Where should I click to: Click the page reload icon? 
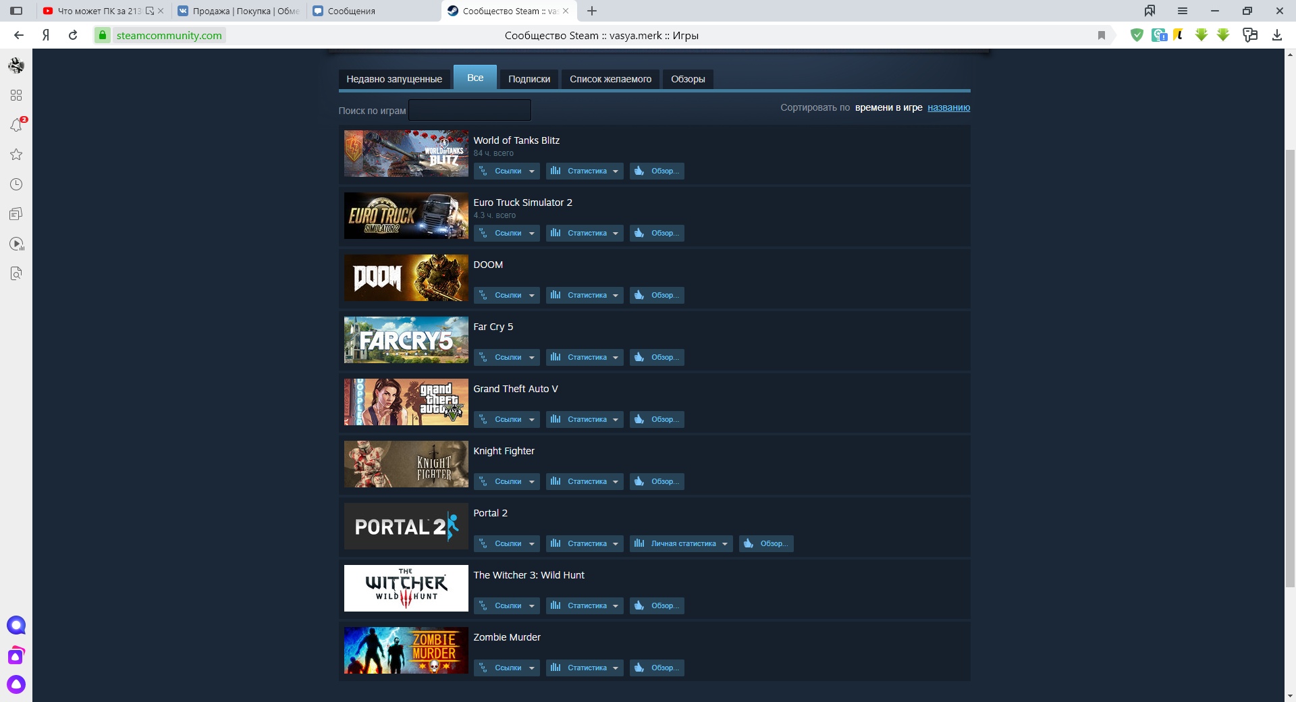coord(73,35)
